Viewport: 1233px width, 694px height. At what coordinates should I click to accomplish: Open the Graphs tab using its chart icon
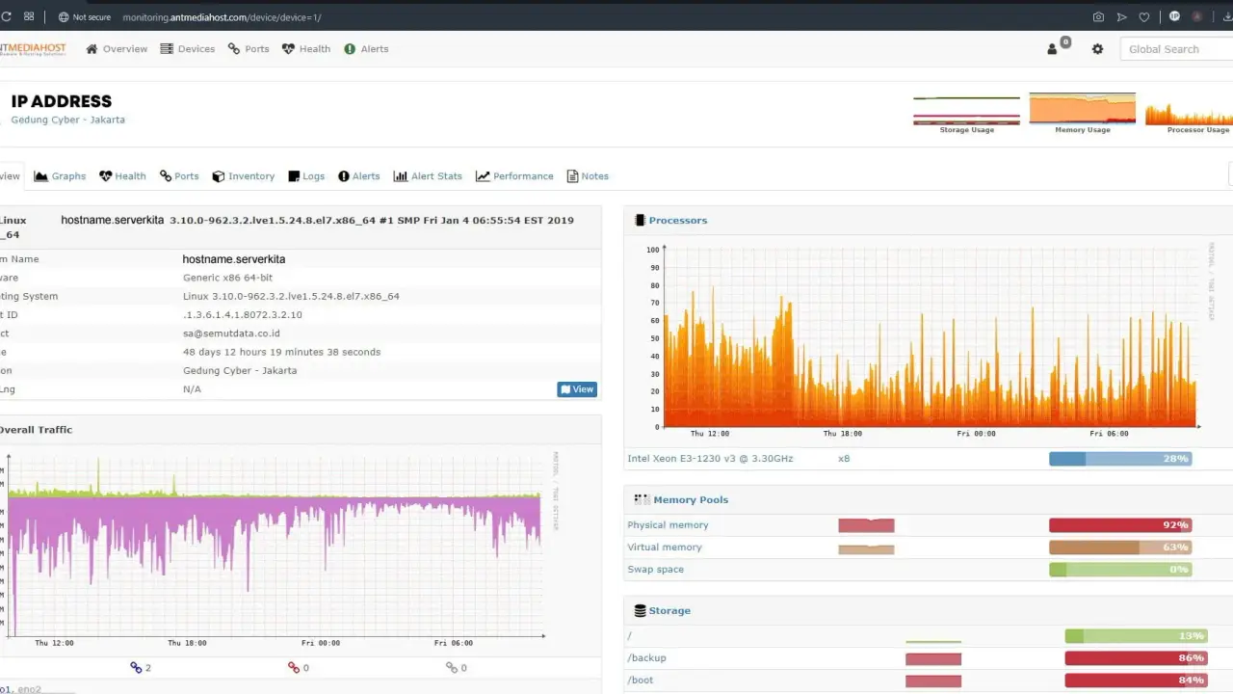(41, 175)
